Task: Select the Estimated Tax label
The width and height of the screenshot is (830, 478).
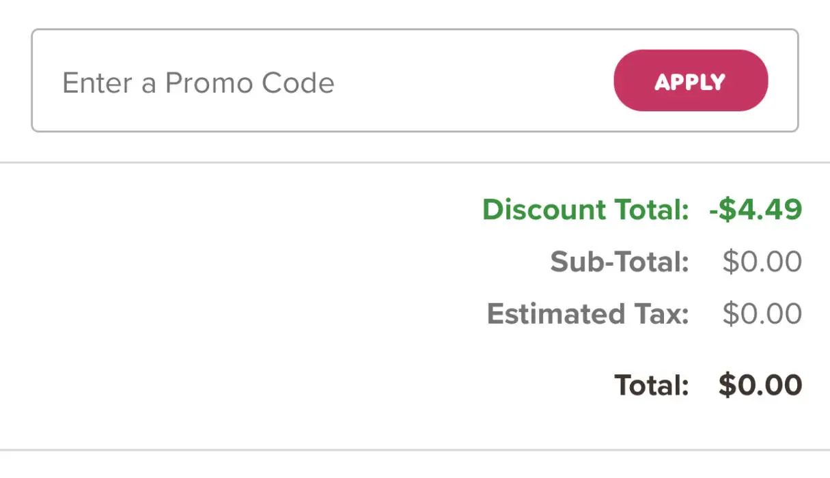Action: pos(587,314)
